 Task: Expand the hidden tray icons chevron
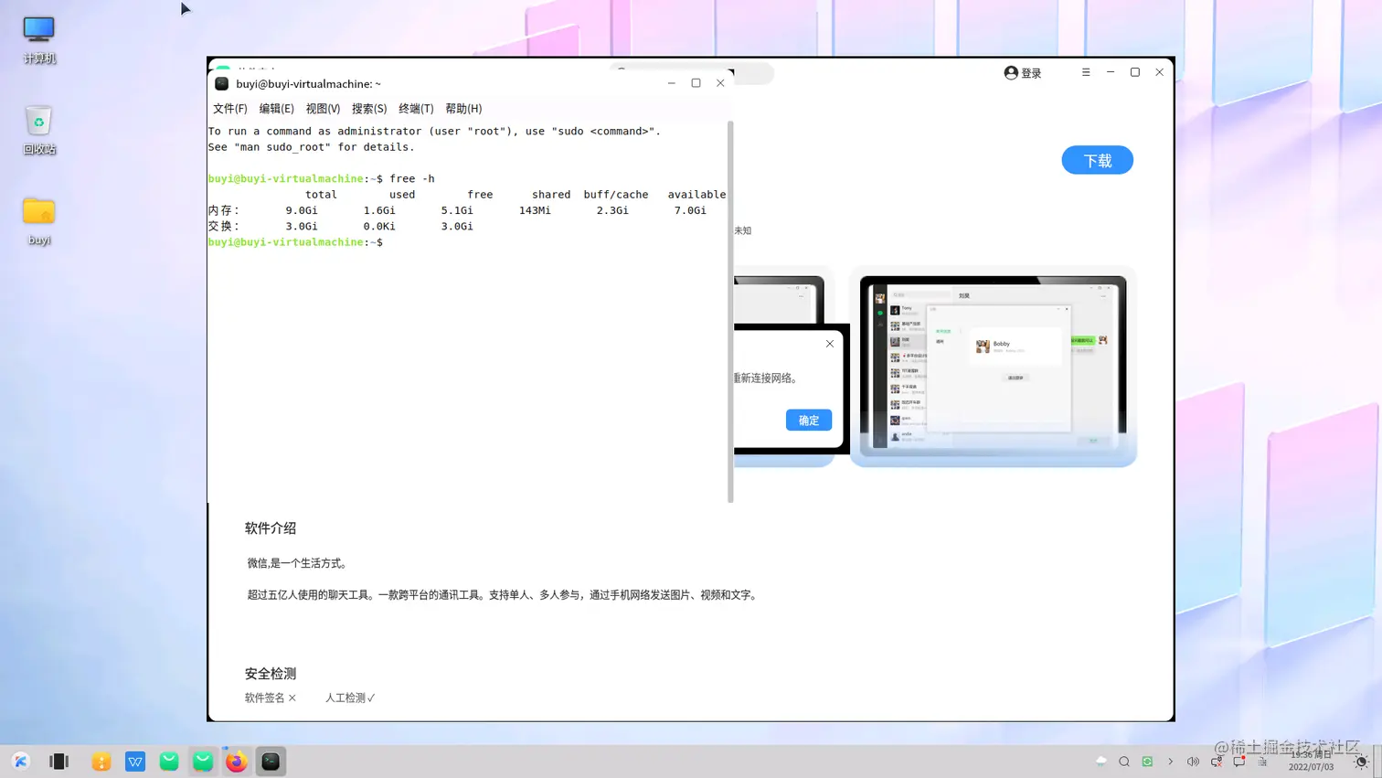pyautogui.click(x=1170, y=762)
